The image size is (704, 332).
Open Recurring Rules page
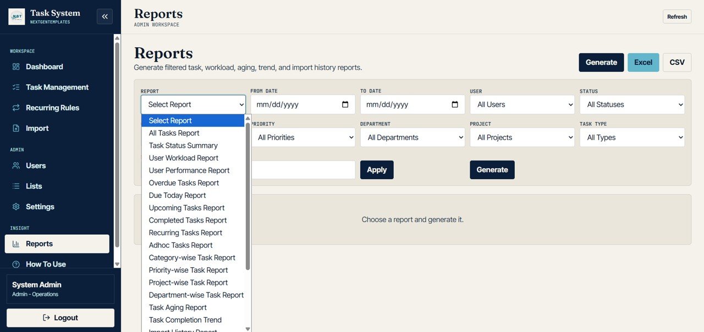(x=57, y=108)
